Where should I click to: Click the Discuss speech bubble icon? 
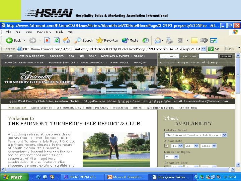[204, 41]
